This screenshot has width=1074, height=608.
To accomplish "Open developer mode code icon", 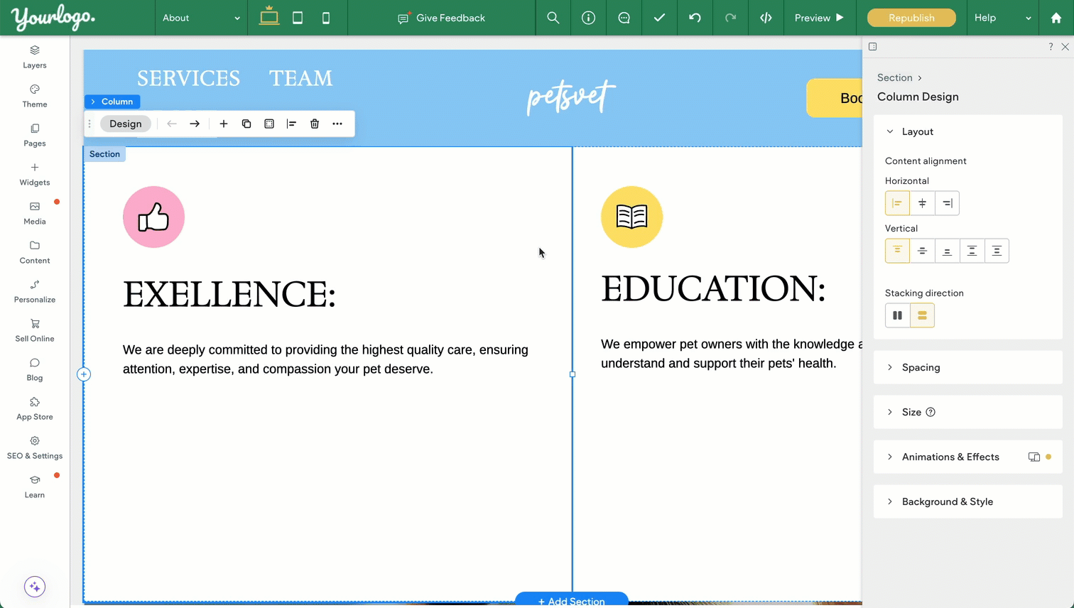I will pos(766,18).
